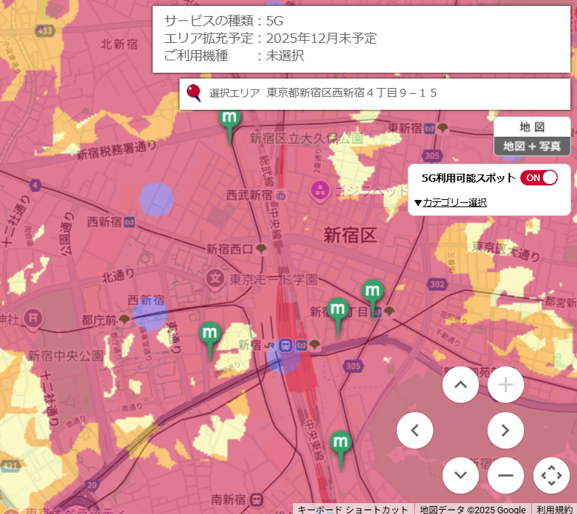
Task: Click the red pin selected area icon
Action: (x=194, y=93)
